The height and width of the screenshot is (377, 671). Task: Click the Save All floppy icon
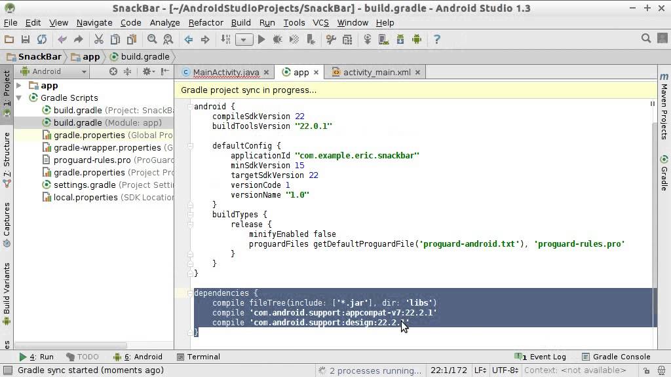point(26,39)
